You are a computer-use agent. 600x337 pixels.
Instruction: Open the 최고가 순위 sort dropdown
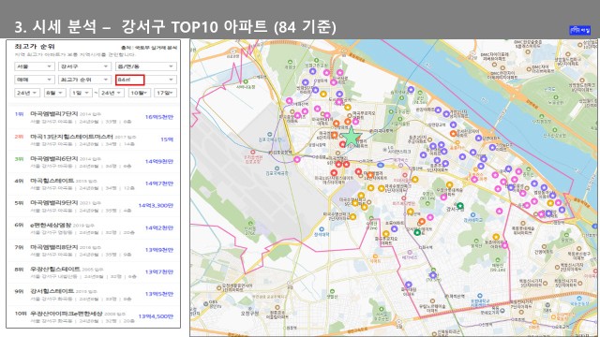pyautogui.click(x=84, y=80)
